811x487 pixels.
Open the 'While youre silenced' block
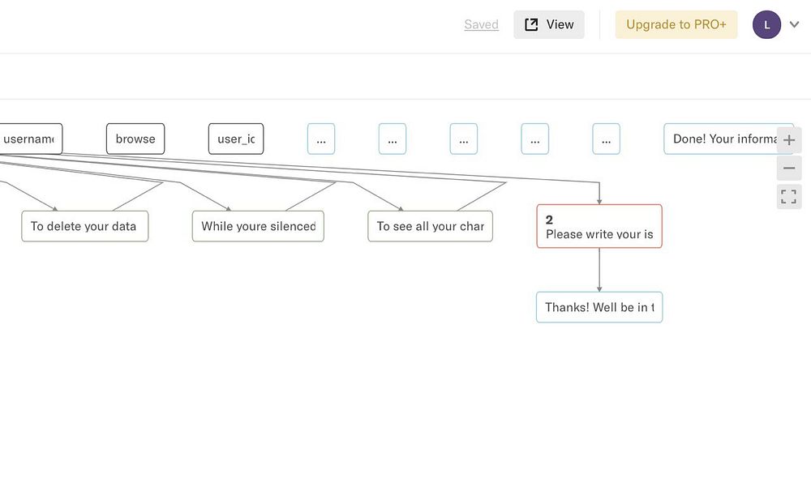point(258,226)
